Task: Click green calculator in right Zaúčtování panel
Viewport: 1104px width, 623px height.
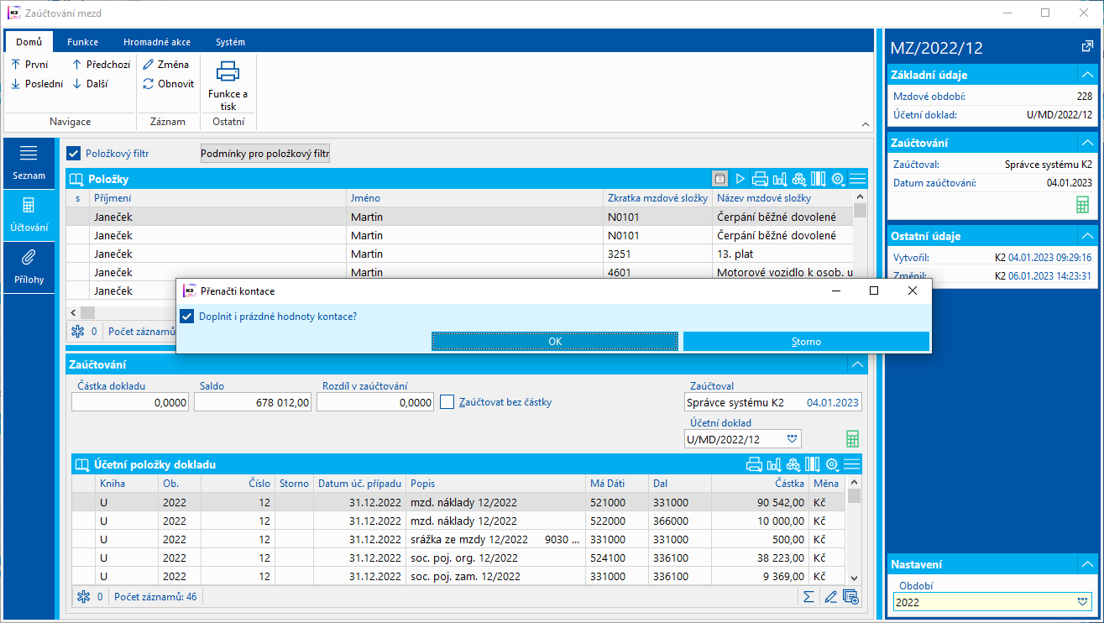Action: [x=1083, y=205]
